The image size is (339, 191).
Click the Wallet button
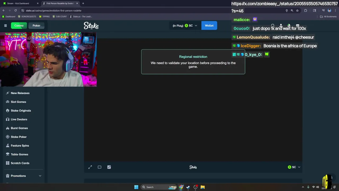click(209, 25)
